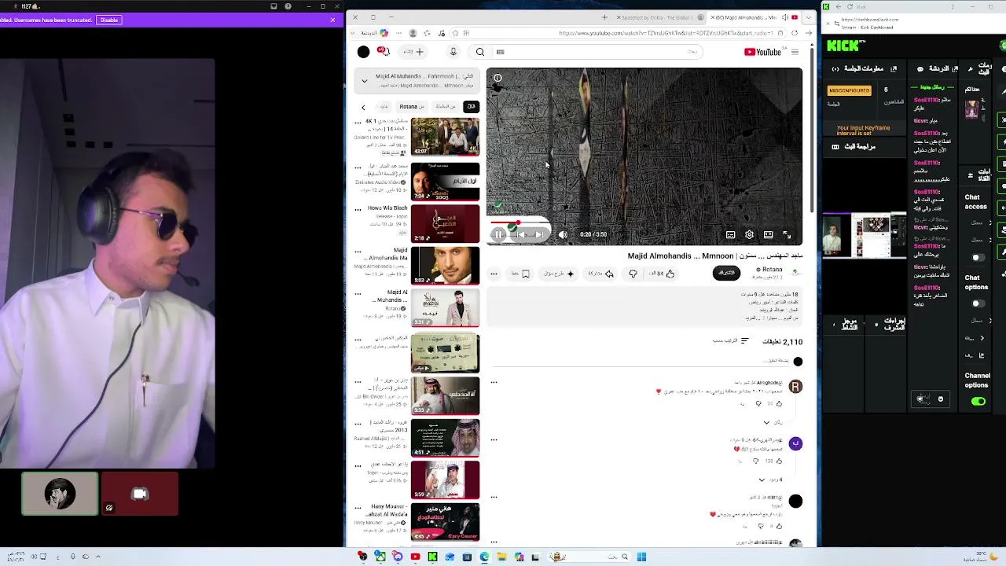Enter fullscreen on the video player
This screenshot has width=1006, height=566.
pos(787,234)
